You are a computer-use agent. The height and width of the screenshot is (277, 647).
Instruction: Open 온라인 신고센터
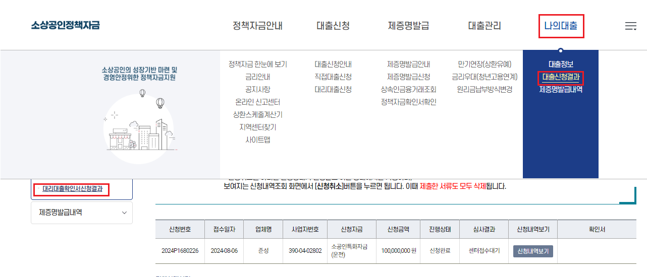point(258,102)
